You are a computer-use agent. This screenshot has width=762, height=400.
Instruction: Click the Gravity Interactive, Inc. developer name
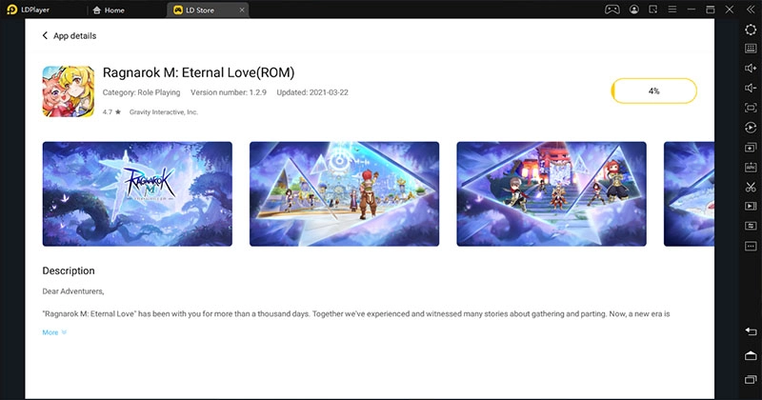163,111
